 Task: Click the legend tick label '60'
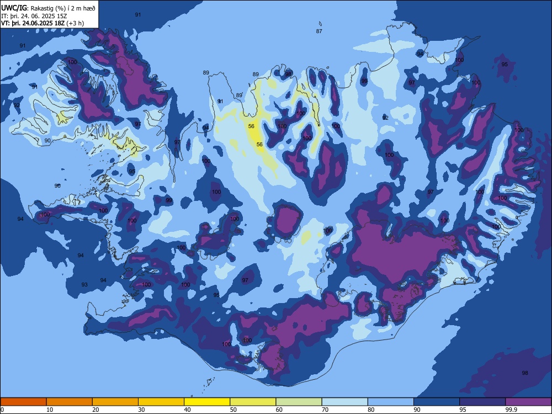point(279,410)
